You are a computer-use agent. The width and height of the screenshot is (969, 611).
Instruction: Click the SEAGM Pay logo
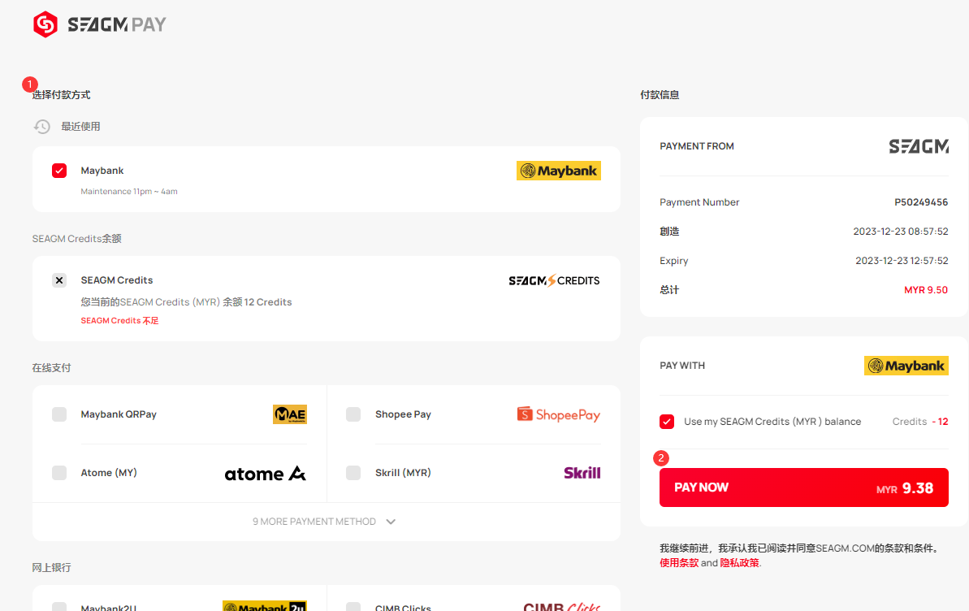99,24
